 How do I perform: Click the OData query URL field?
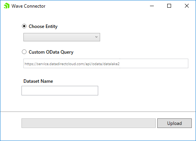tap(106, 64)
